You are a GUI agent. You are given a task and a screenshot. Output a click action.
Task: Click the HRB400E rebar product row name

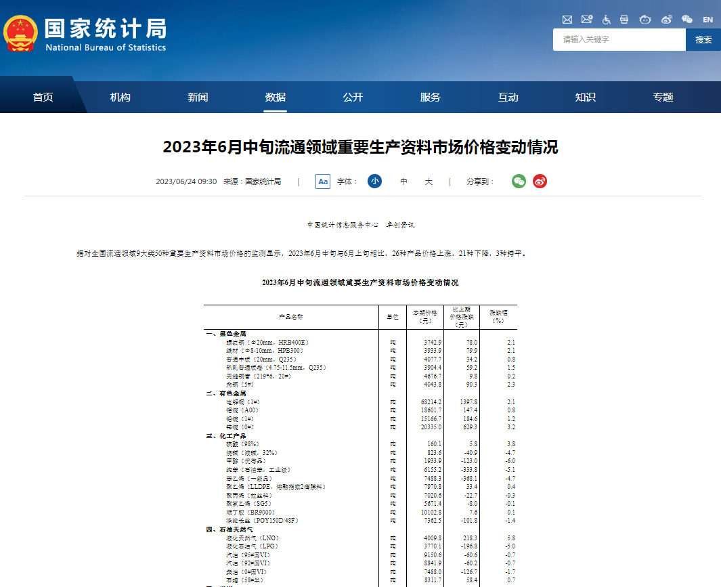267,343
